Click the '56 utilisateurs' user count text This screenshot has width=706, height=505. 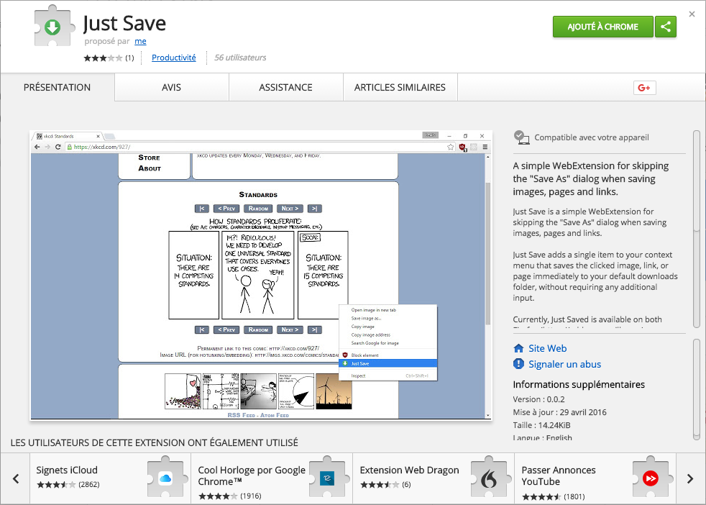coord(240,58)
